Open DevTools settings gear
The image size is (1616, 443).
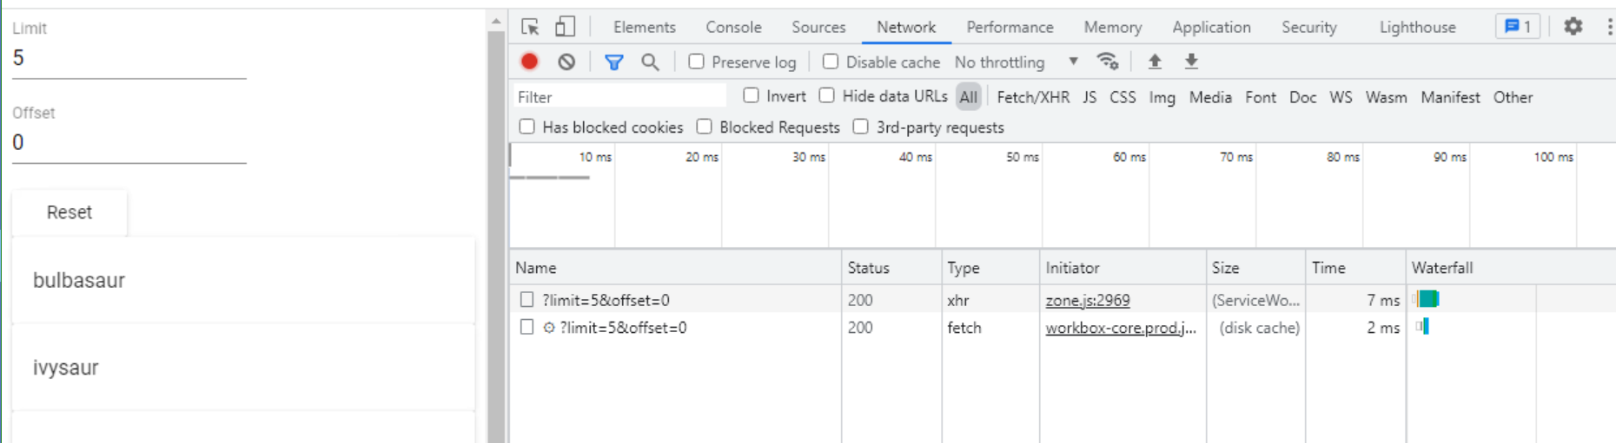tap(1573, 27)
